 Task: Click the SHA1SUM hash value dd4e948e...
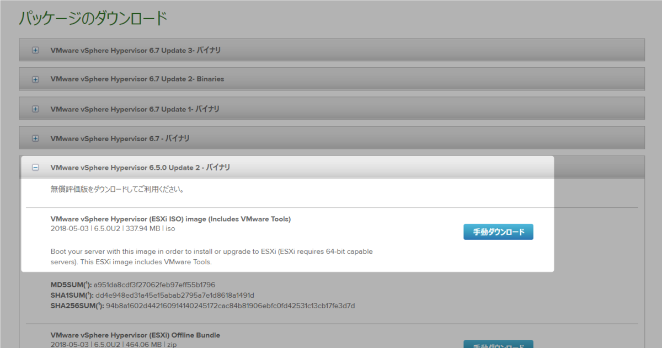(174, 296)
